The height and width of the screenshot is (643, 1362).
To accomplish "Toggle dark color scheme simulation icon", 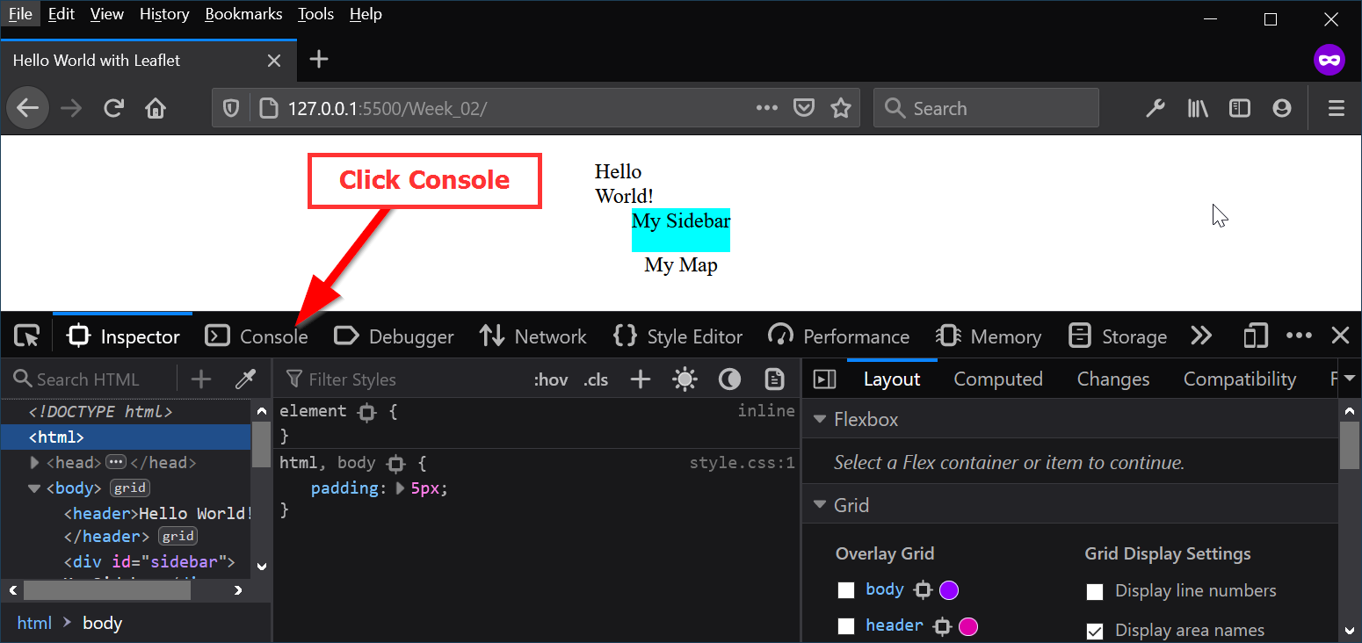I will [x=729, y=379].
